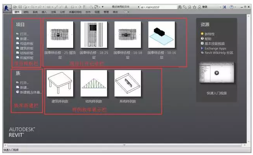Viewport: 253px width, 155px height.
Task: Click the Save icon in quick access toolbar
Action: click(20, 7)
